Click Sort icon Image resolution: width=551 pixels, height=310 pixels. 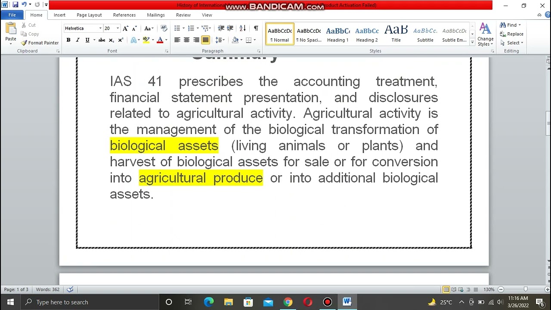point(242,28)
